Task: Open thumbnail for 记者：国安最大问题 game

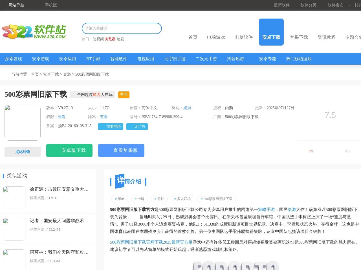Action: 14,229
